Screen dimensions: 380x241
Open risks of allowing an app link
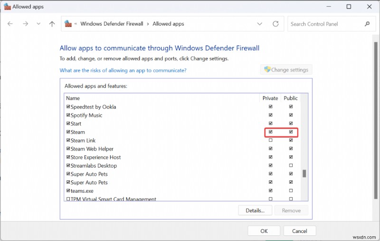123,70
